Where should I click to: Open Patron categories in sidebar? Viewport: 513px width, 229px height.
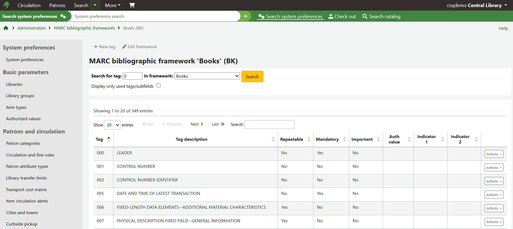23,143
